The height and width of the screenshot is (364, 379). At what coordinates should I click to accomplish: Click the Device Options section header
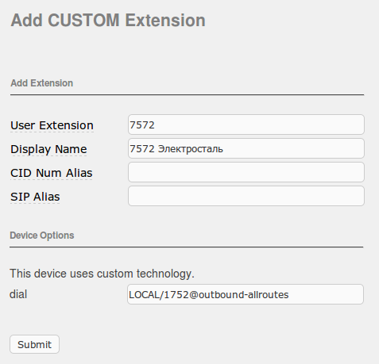click(x=42, y=236)
